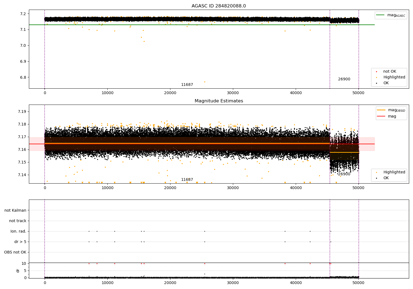The image size is (413, 289).
Task: Click the 7.1 tick label in top plot
Action: (23, 30)
